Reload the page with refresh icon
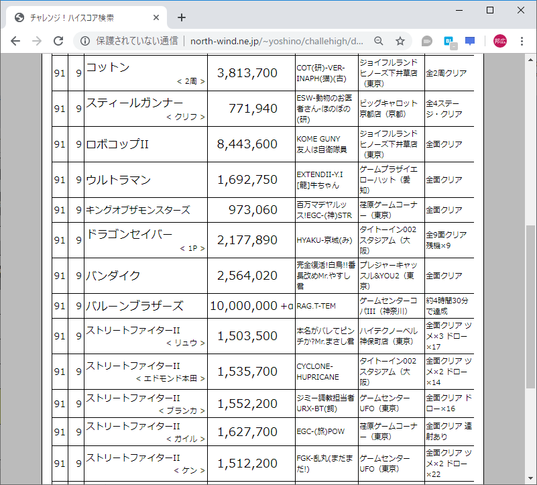This screenshot has width=537, height=485. [58, 41]
